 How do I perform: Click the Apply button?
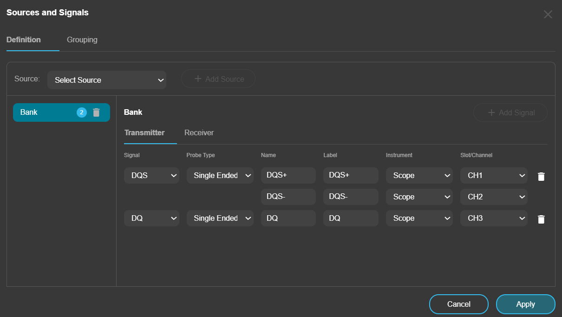point(525,304)
